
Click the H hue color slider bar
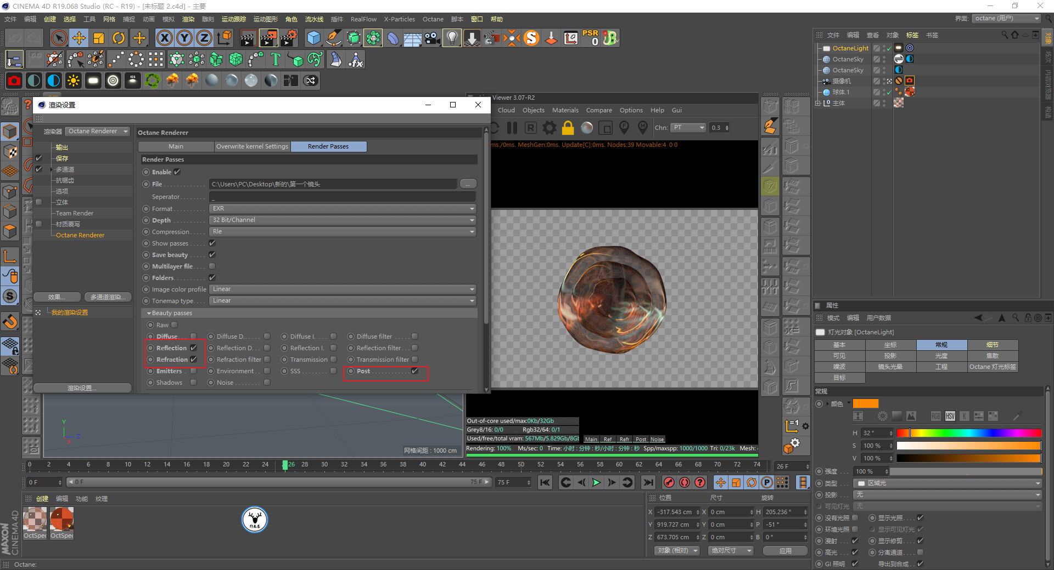point(969,433)
